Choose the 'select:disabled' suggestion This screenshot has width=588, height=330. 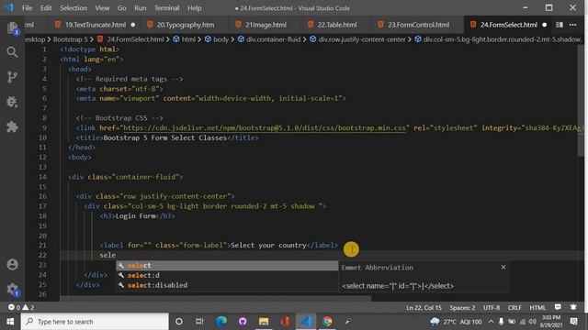point(227,285)
